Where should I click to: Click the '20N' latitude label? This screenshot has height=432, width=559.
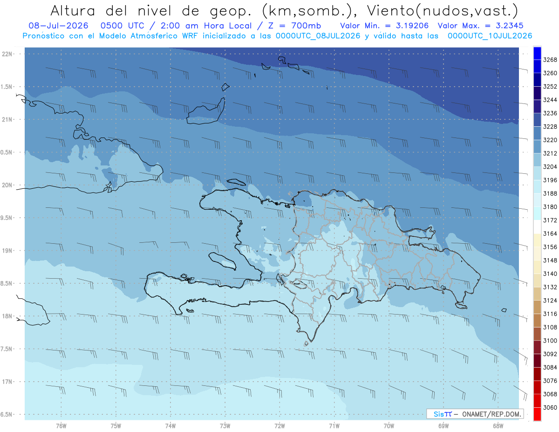[7, 185]
